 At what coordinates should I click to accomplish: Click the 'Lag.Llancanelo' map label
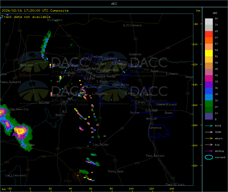(16, 175)
